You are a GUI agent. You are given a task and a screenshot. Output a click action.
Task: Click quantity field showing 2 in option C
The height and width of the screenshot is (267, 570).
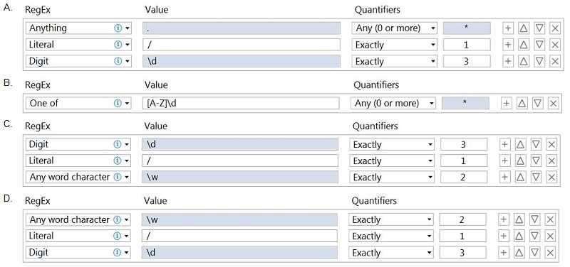(x=464, y=177)
